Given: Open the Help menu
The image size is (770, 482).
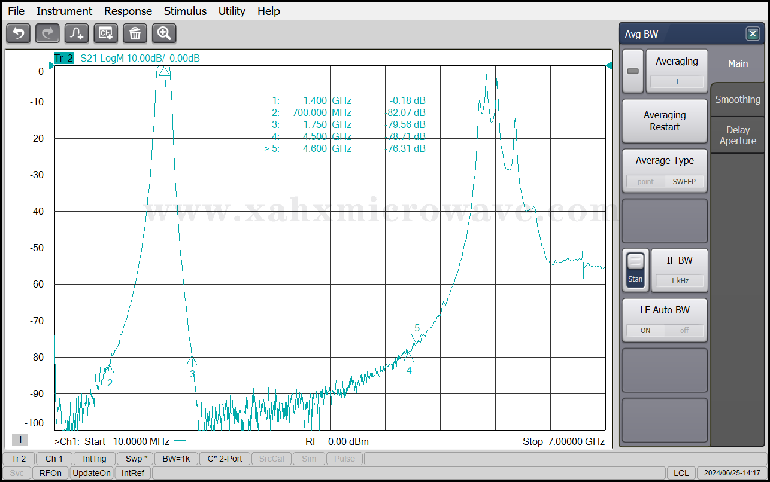Looking at the screenshot, I should 269,11.
